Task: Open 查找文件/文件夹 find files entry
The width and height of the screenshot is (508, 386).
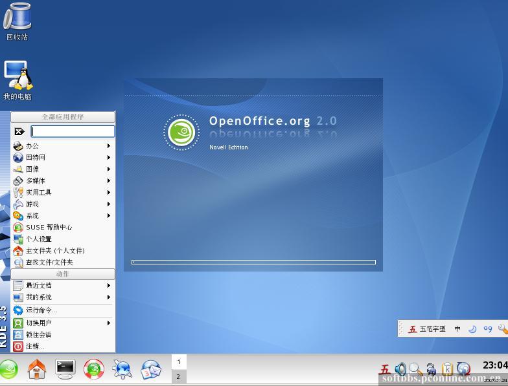Action: (63, 263)
